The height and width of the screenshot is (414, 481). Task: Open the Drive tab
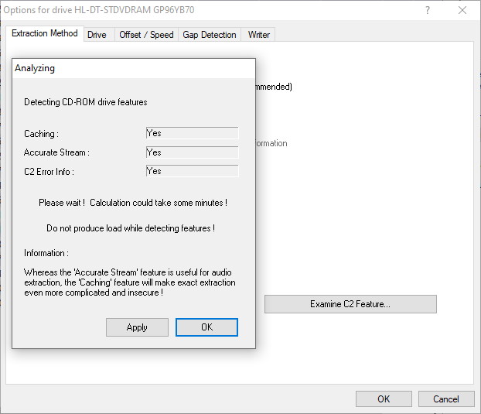pos(97,35)
